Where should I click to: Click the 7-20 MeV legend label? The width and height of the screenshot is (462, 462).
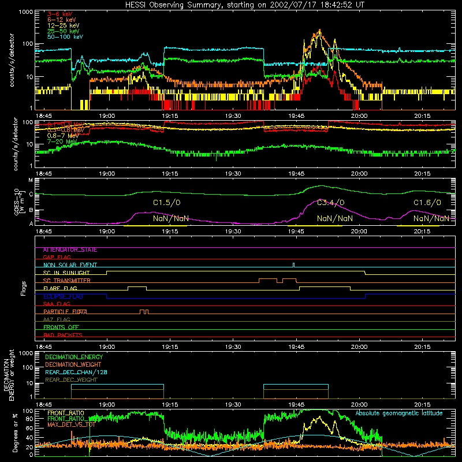(x=62, y=141)
